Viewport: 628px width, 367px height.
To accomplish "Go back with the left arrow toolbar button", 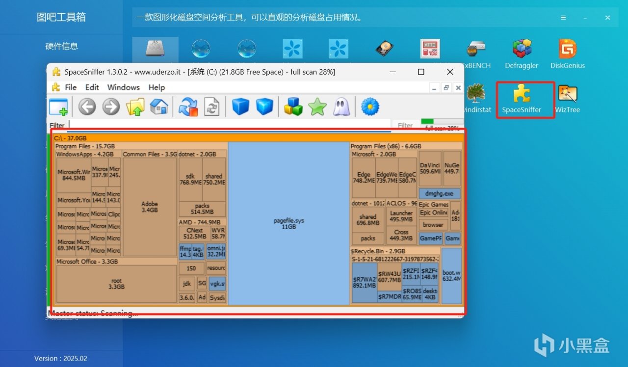I will 87,106.
